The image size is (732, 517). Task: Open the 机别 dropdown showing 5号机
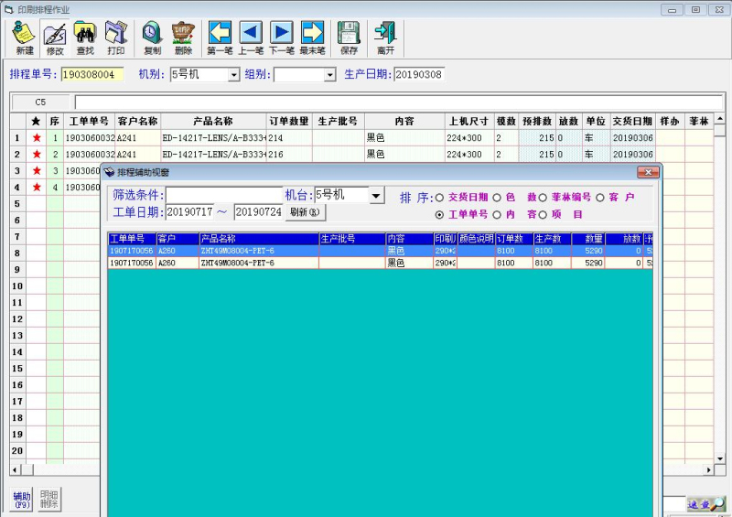[x=233, y=75]
